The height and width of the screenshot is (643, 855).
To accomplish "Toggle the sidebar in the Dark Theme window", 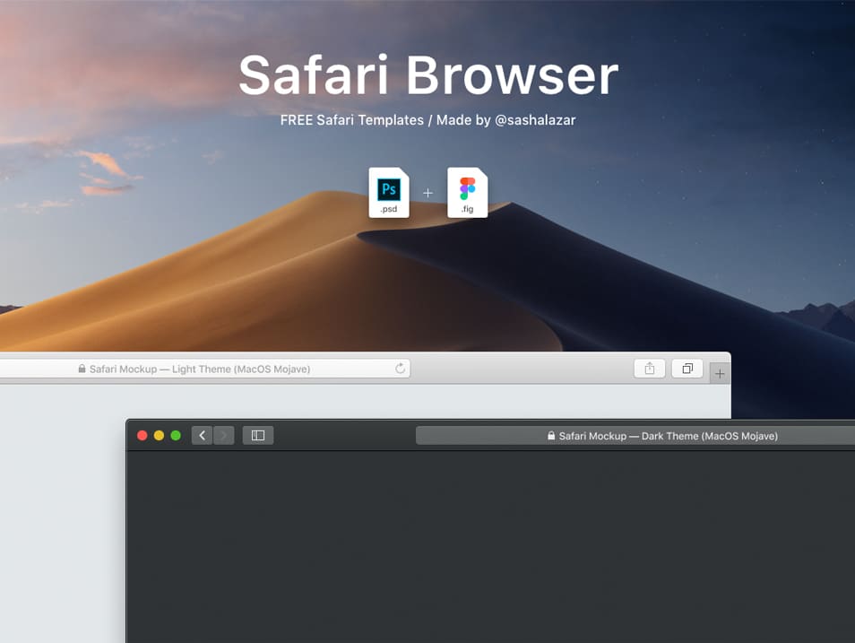I will (258, 435).
